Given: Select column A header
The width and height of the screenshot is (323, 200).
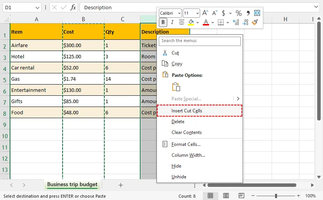Looking at the screenshot, I should coord(36,19).
